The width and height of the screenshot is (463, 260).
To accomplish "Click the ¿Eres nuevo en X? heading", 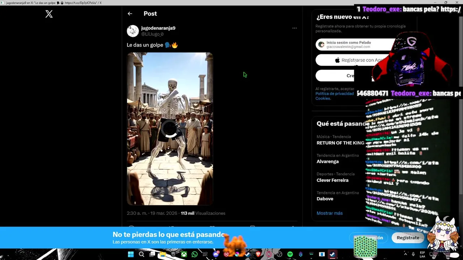I will (x=343, y=17).
